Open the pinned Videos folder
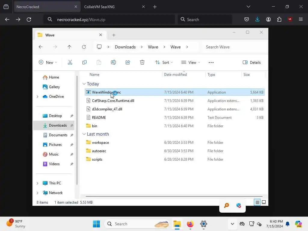308x231 pixels. pyautogui.click(x=51, y=164)
